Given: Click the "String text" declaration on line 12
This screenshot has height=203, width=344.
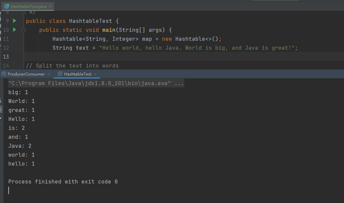Looking at the screenshot, I should (71, 48).
